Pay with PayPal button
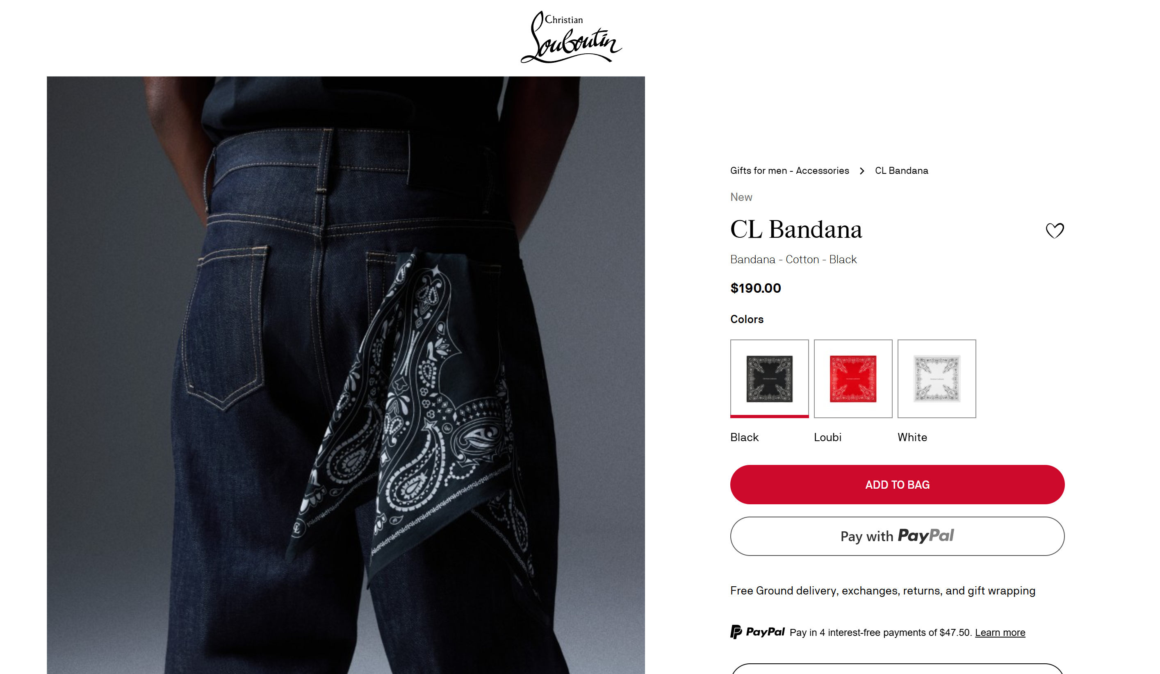The image size is (1160, 674). 897,536
